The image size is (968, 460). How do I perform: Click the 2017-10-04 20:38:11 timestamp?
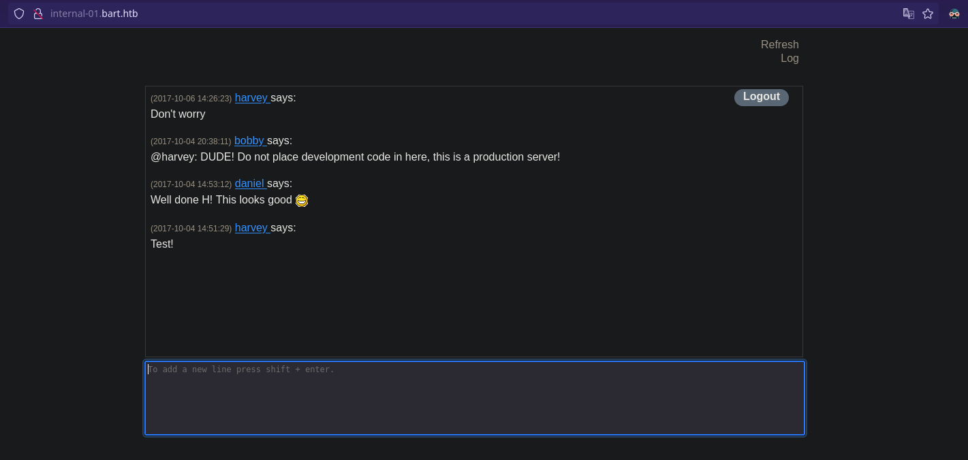191,142
